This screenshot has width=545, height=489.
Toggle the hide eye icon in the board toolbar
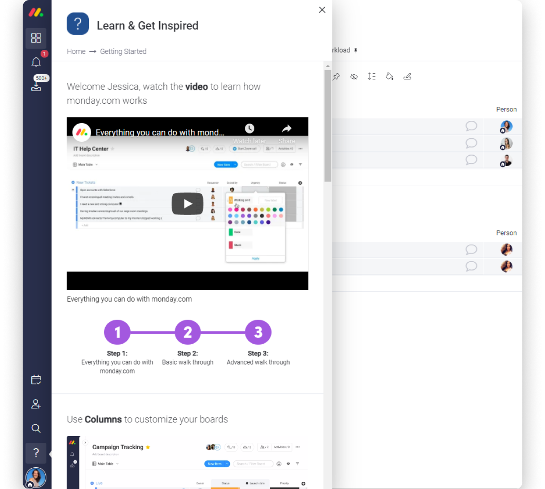click(x=354, y=77)
